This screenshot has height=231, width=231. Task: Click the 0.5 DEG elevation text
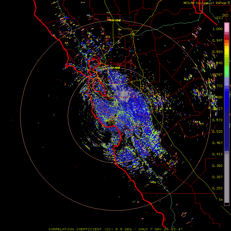tap(123, 229)
